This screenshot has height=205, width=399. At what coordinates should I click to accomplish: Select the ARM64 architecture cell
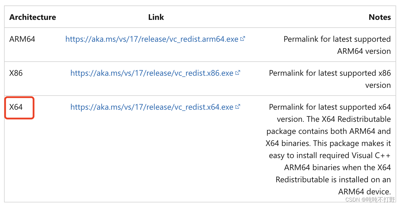[x=22, y=39]
